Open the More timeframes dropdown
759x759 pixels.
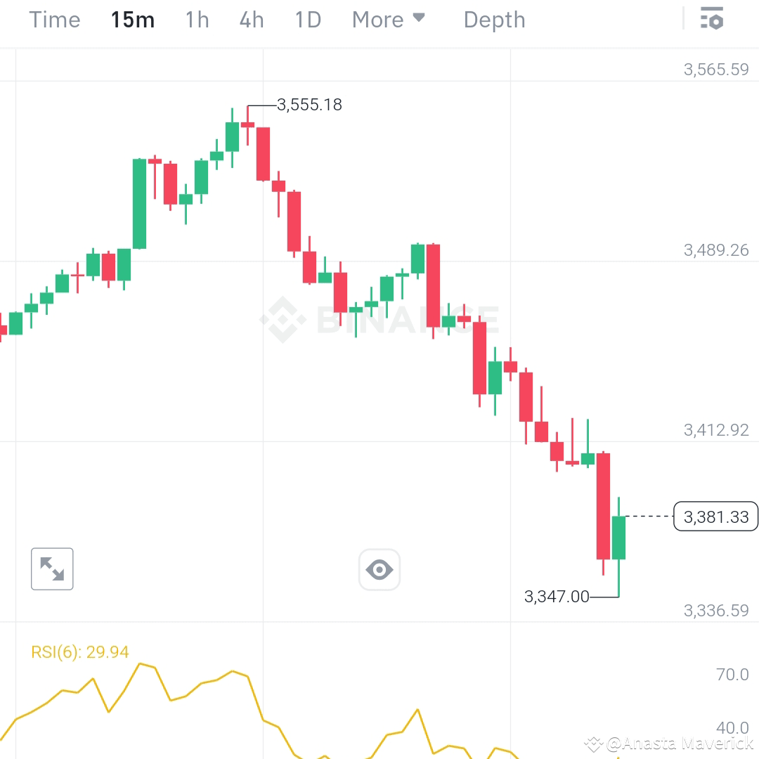tap(379, 20)
